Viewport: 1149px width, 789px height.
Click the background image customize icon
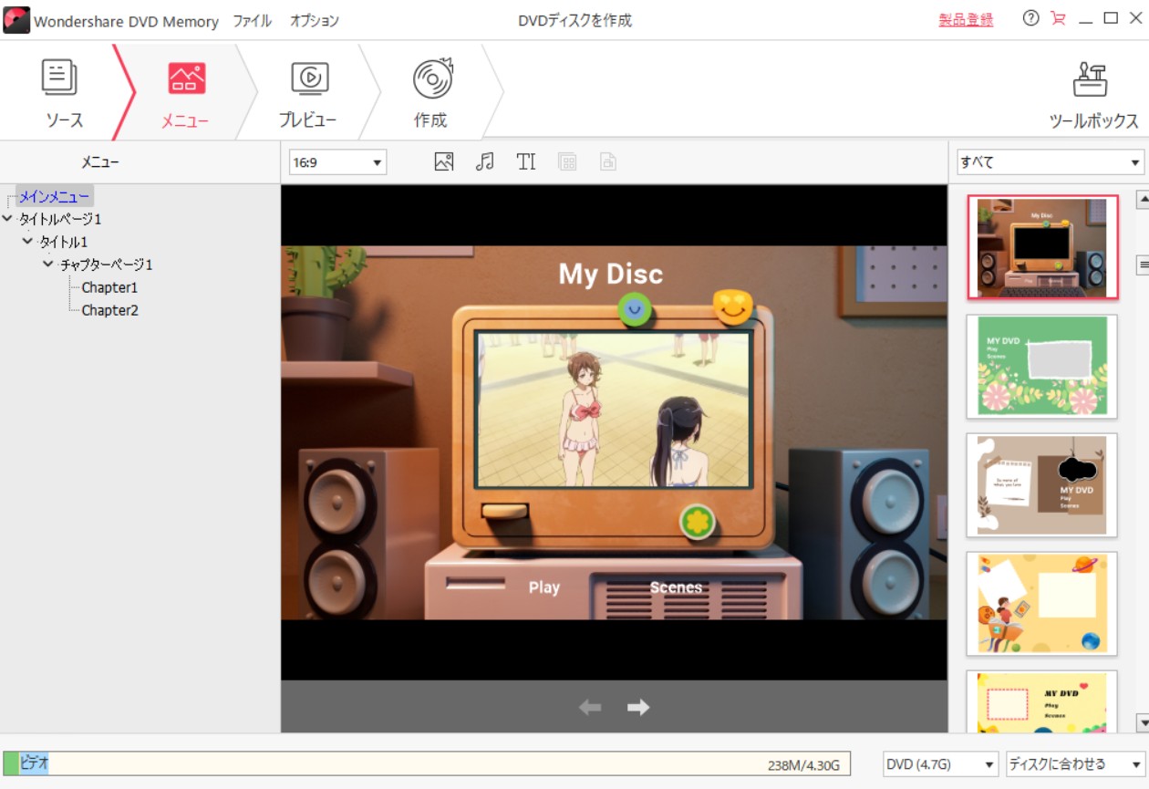[x=444, y=161]
